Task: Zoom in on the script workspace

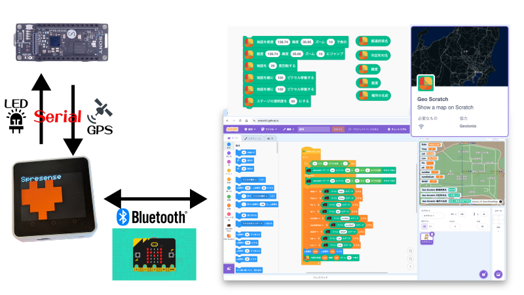Action: [x=411, y=251]
